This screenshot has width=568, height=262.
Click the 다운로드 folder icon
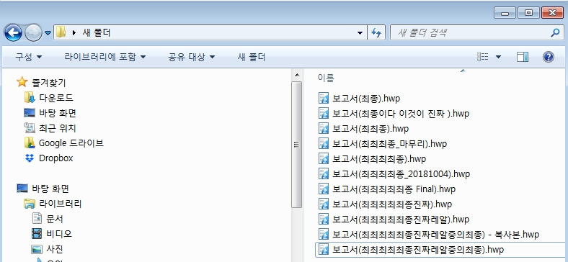[x=30, y=97]
